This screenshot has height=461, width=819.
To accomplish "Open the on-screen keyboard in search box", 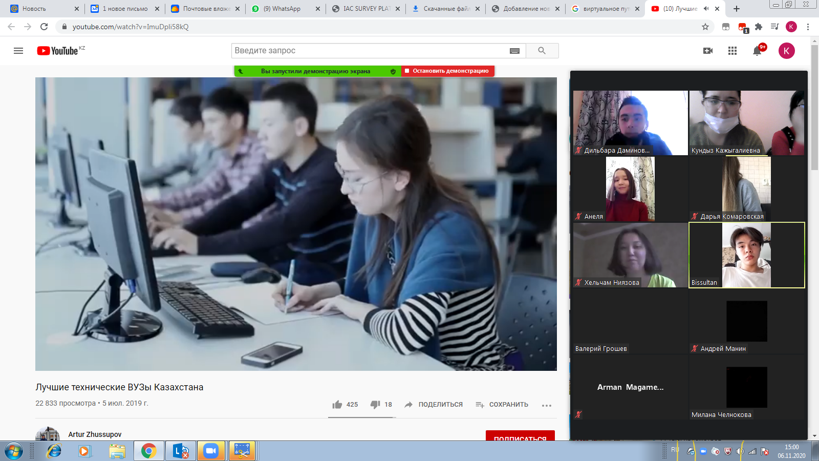I will (x=514, y=51).
